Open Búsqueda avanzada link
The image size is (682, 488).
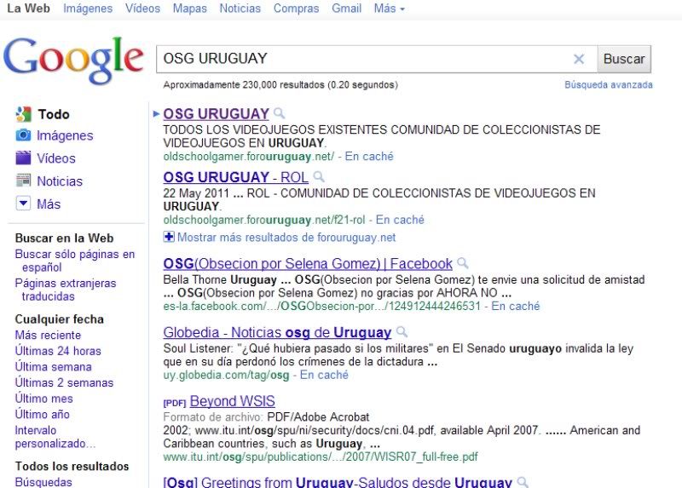point(609,84)
